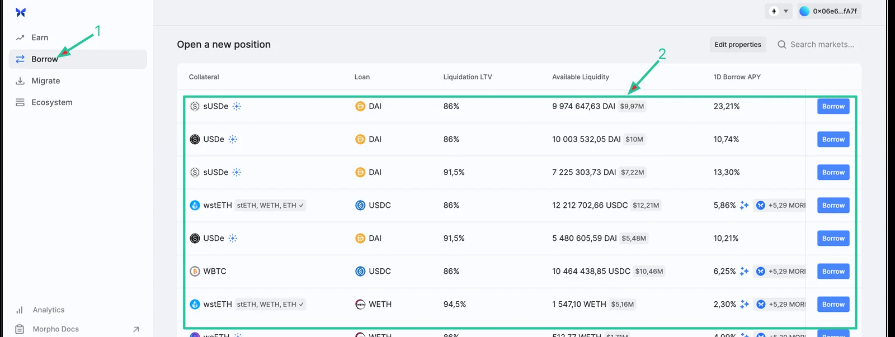
Task: Click the Collateral column header
Action: tap(204, 77)
